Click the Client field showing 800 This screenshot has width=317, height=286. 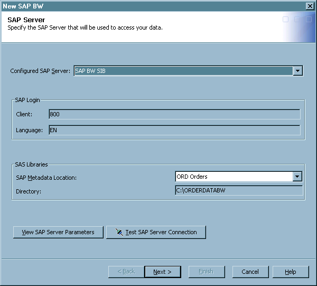(x=175, y=114)
